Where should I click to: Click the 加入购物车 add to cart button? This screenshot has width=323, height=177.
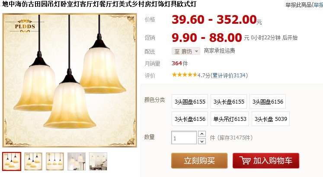pyautogui.click(x=266, y=161)
